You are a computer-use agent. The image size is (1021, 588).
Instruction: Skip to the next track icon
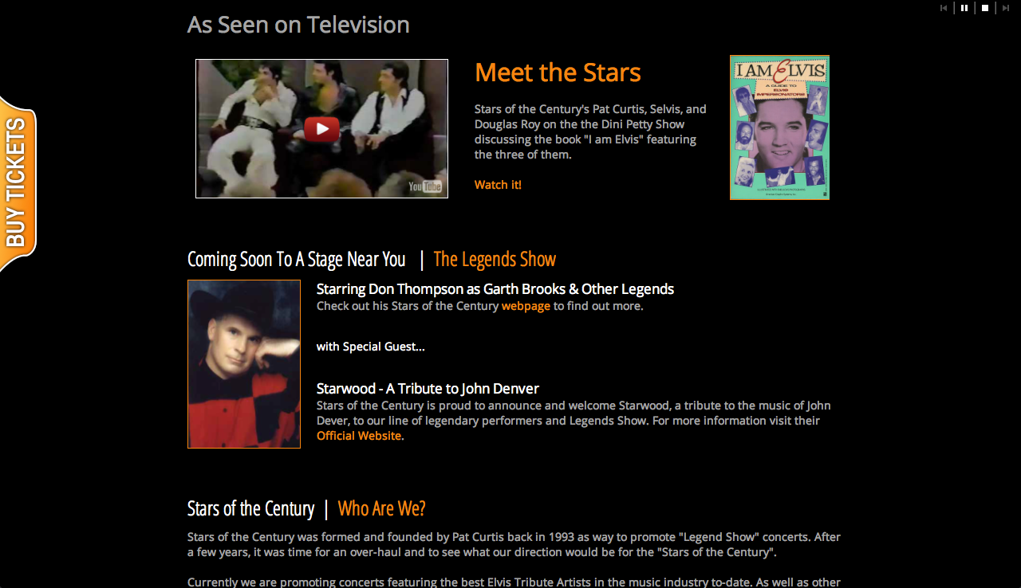pos(1006,8)
